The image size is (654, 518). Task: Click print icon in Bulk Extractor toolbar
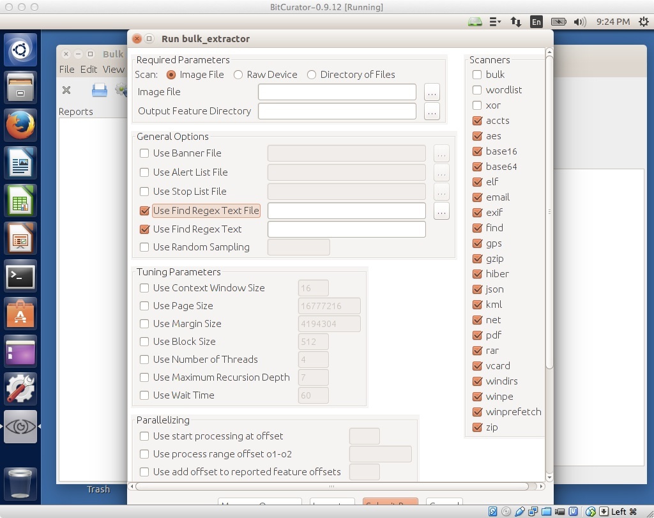(99, 90)
